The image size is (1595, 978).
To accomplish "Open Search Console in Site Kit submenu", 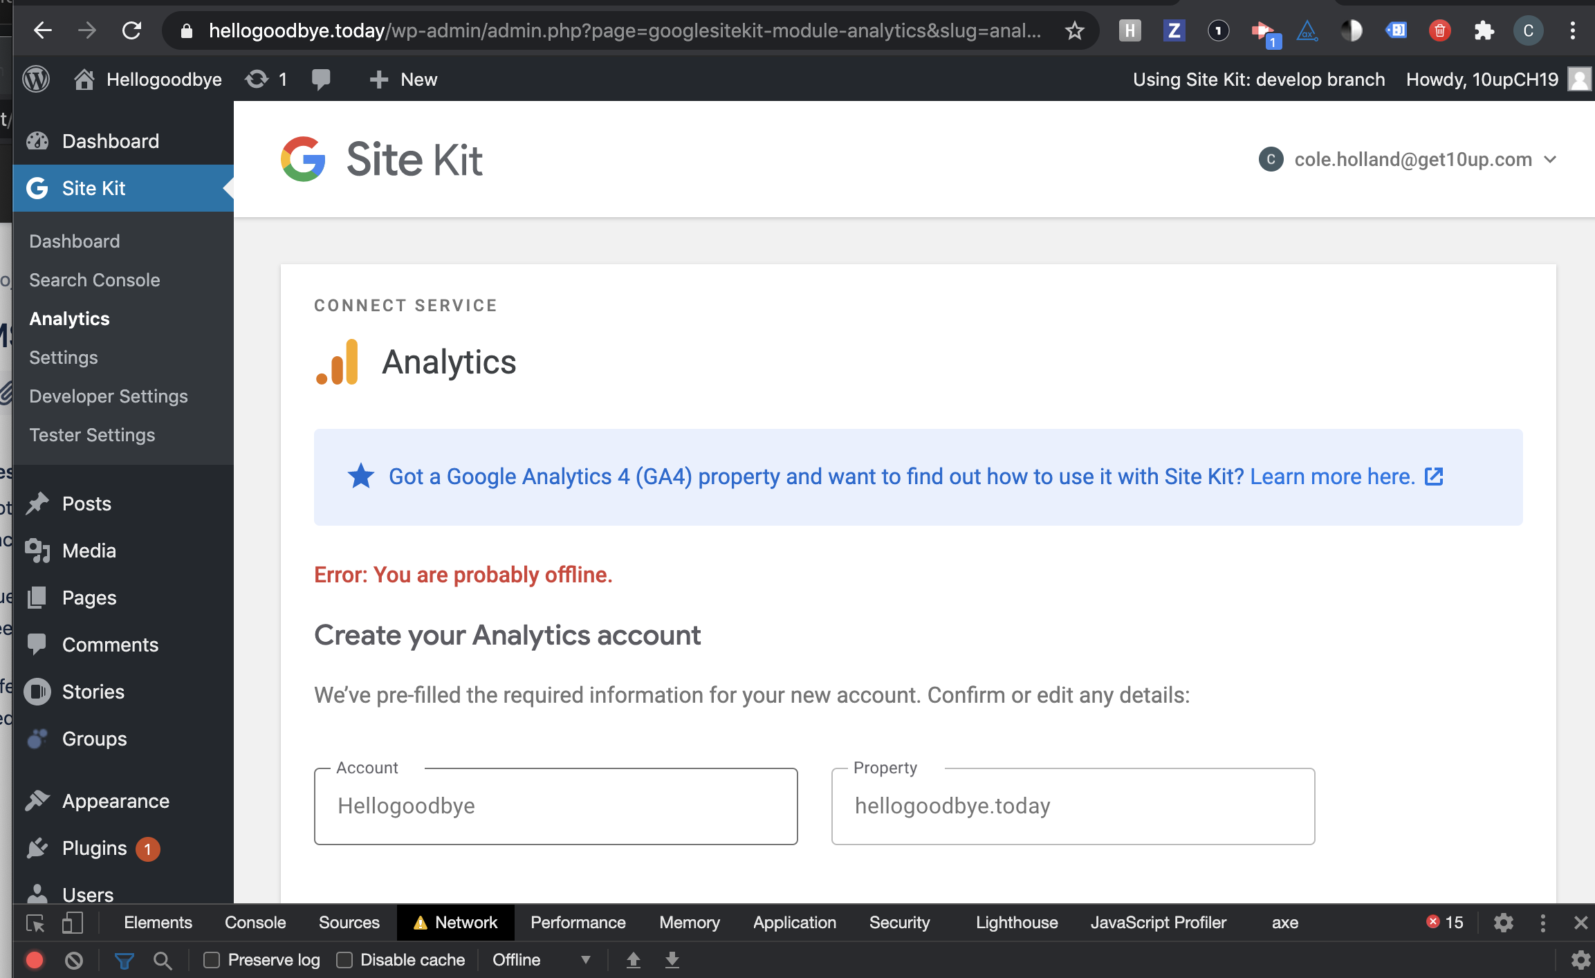I will click(x=95, y=280).
